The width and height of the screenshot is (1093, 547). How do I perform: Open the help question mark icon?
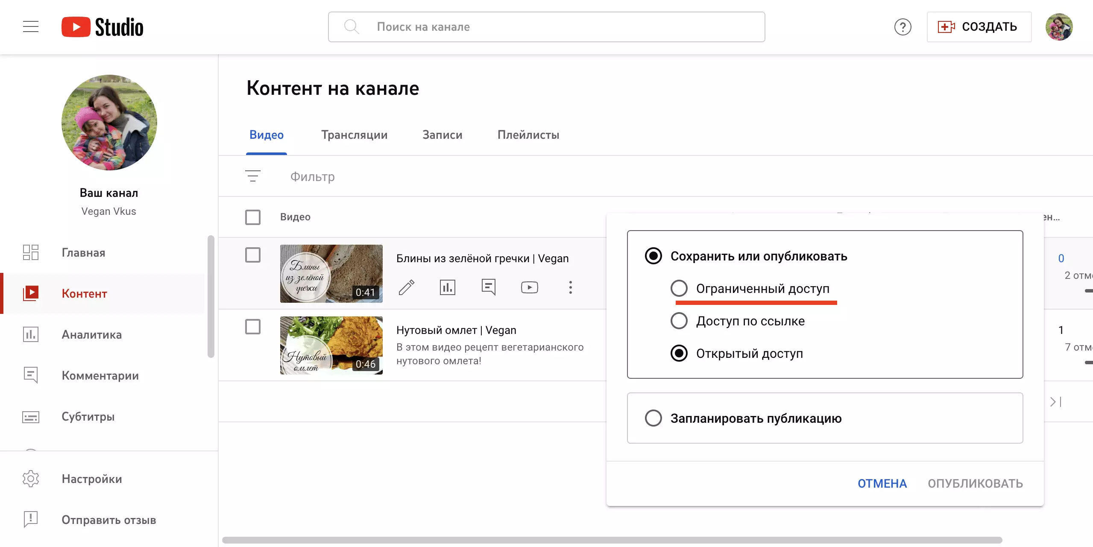[x=903, y=27]
